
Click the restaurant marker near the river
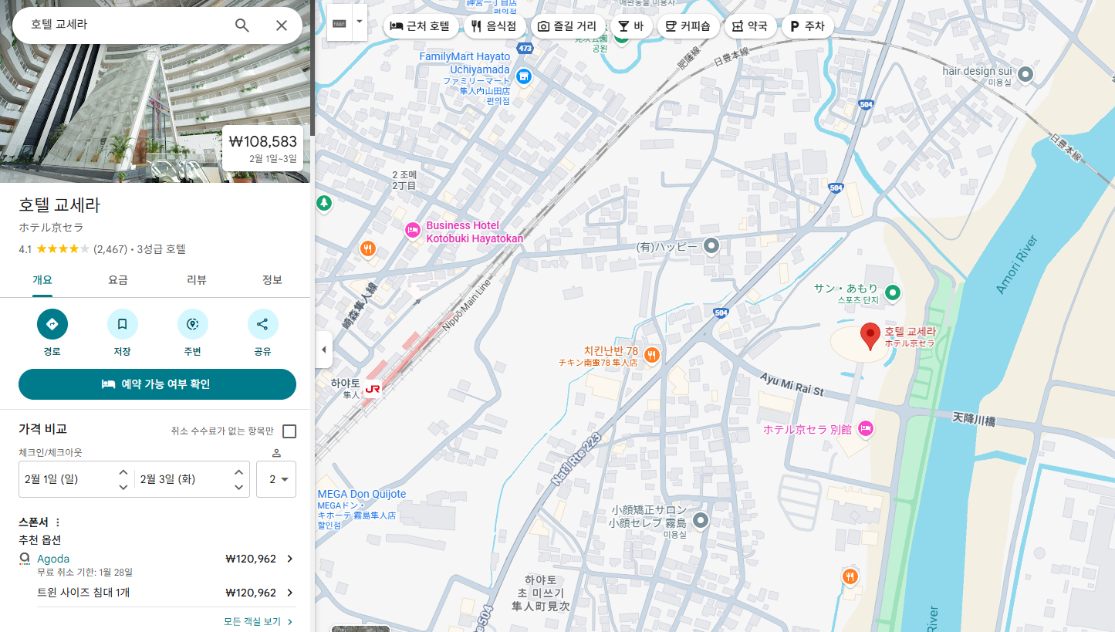850,576
